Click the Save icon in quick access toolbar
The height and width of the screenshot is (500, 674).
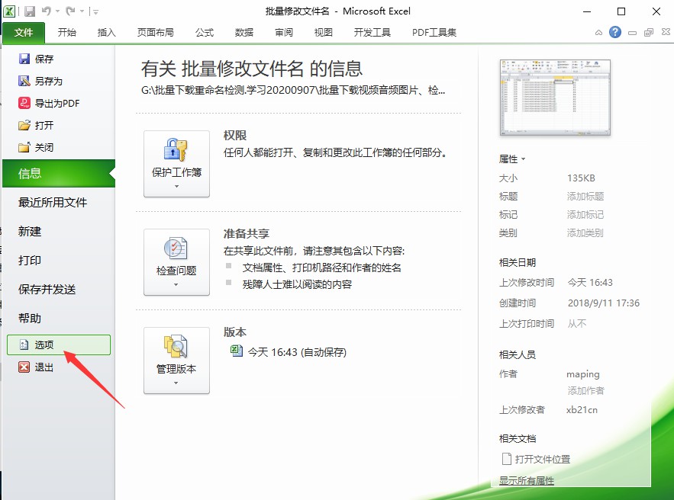30,11
